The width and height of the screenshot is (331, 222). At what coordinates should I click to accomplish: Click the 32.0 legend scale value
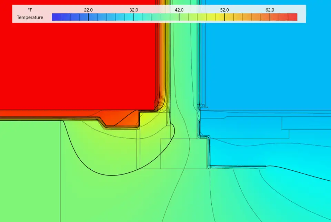tap(134, 10)
